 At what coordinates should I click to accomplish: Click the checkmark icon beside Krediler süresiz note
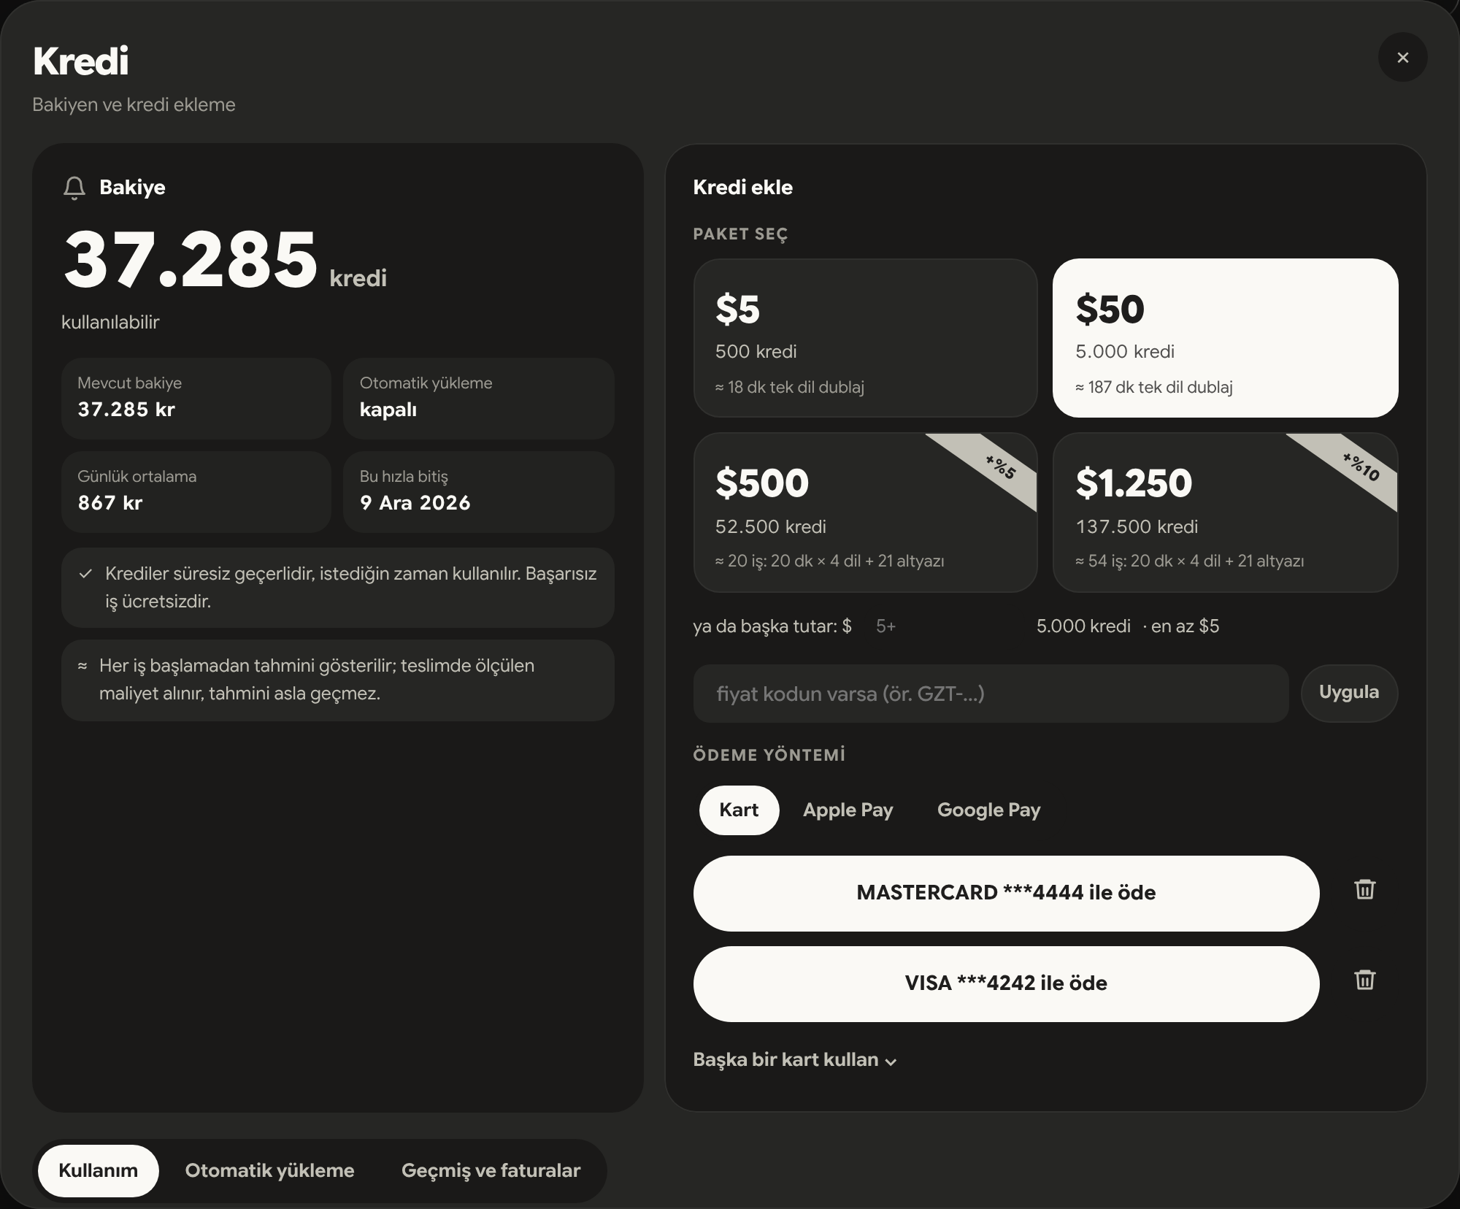[85, 574]
